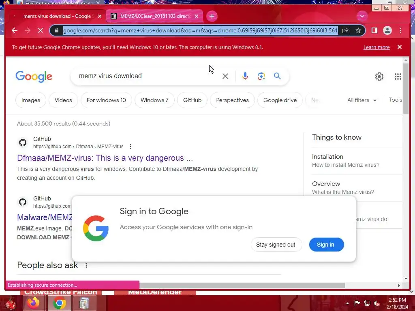
Task: Click scroll right arrow at bottom
Action: tap(399, 285)
